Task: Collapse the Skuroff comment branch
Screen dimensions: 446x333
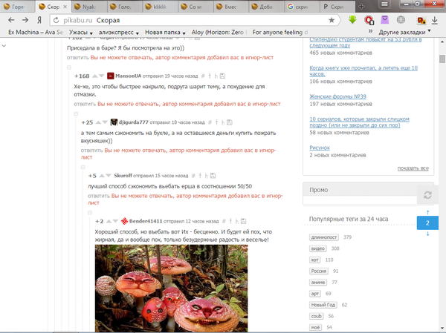Action: point(83,168)
